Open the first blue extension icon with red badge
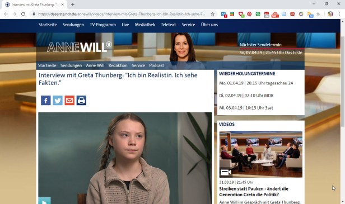Viewport: 345px width, 204px height. click(x=224, y=15)
